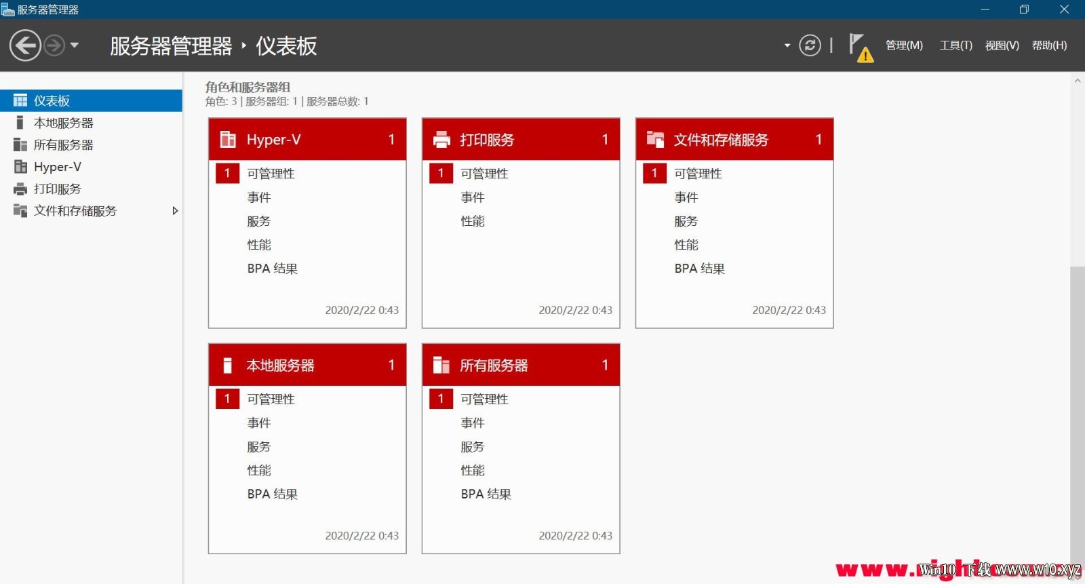The image size is (1085, 584).
Task: Open 性能 in the 所有服务器 tile
Action: 473,471
